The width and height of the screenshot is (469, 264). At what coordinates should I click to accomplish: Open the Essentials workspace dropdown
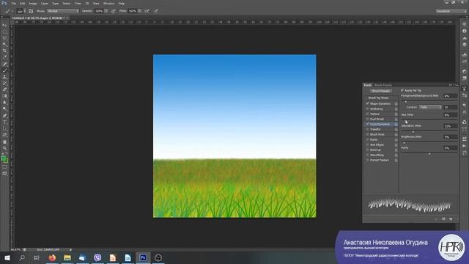pyautogui.click(x=451, y=11)
